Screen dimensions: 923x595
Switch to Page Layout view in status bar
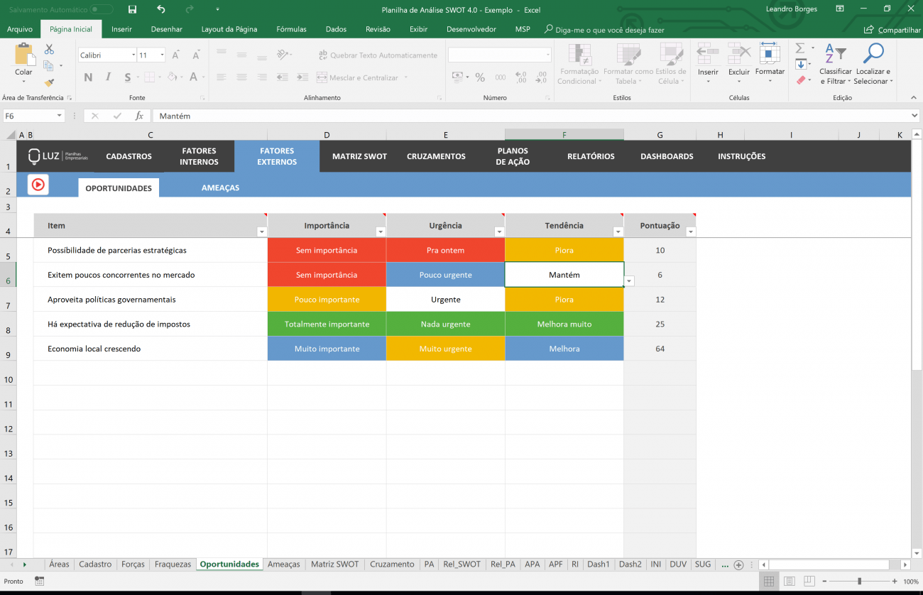click(x=788, y=581)
